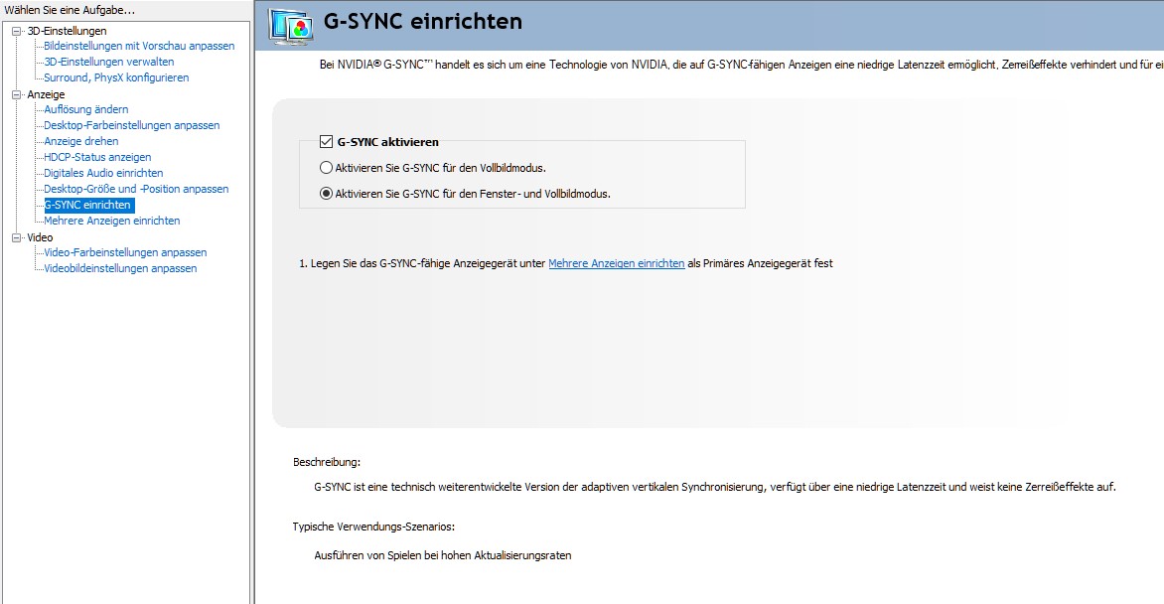
Task: Click the Beschreibung: label
Action: click(327, 462)
